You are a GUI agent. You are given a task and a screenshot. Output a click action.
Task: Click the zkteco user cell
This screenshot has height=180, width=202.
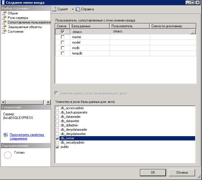(x=130, y=32)
